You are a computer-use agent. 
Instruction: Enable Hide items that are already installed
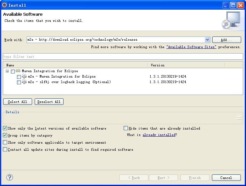(x=126, y=128)
